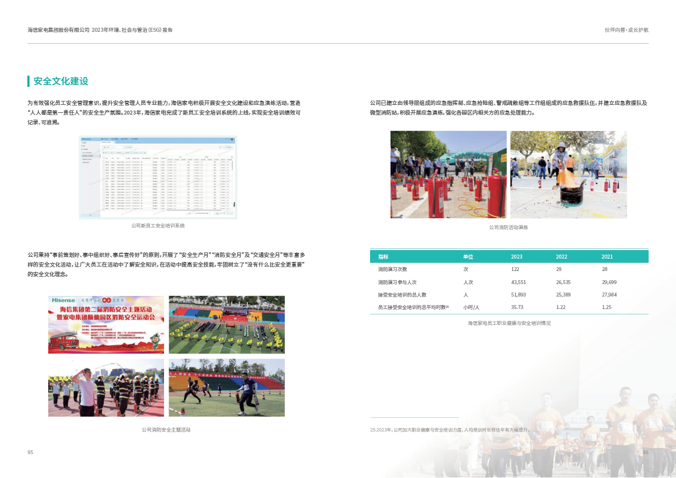Click the 35.73 training hours value
This screenshot has height=478, width=676.
click(517, 307)
